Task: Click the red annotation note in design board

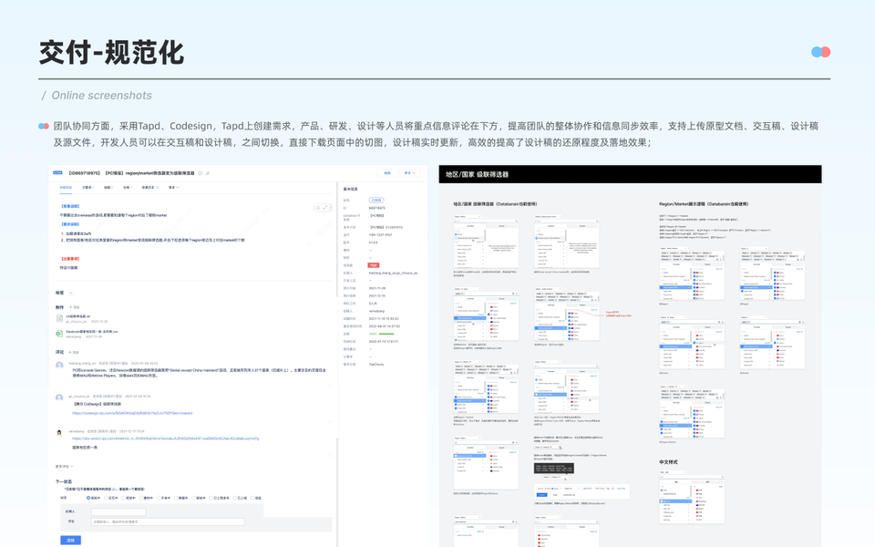Action: (x=619, y=314)
